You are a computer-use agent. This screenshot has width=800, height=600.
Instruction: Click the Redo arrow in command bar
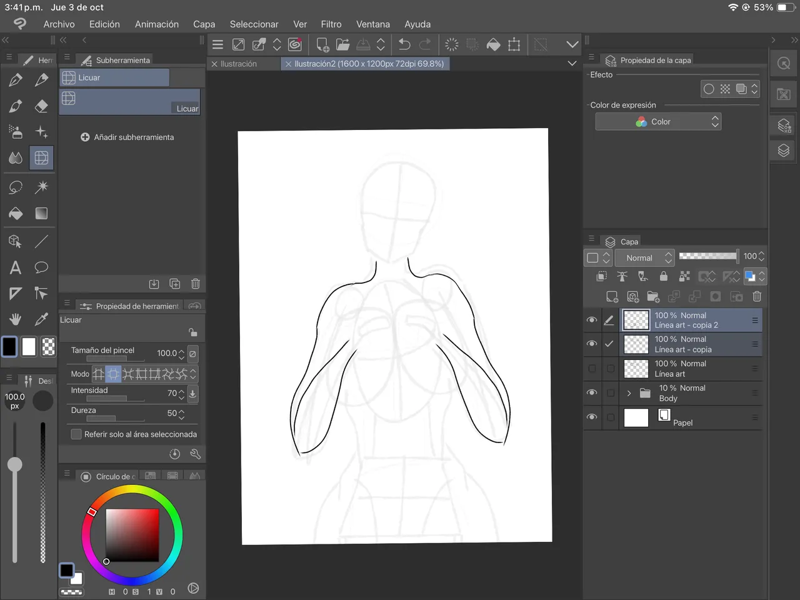coord(426,44)
